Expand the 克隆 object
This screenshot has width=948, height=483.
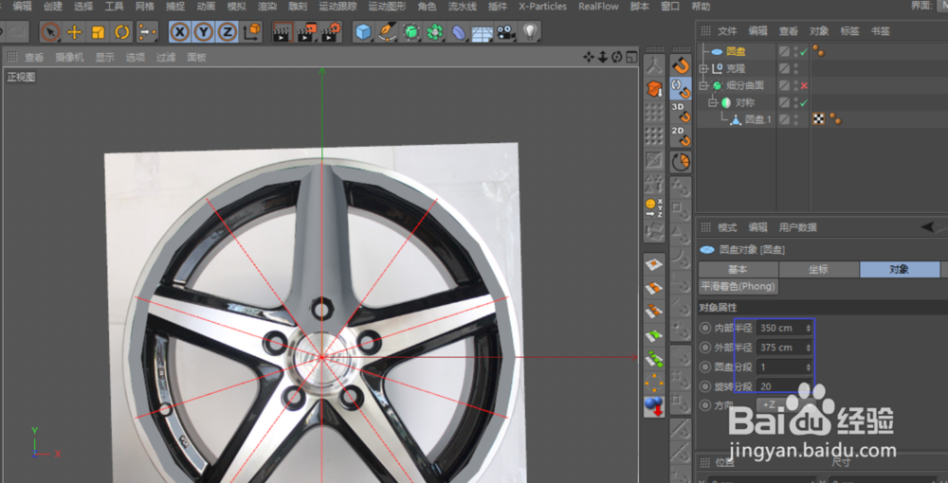[703, 69]
